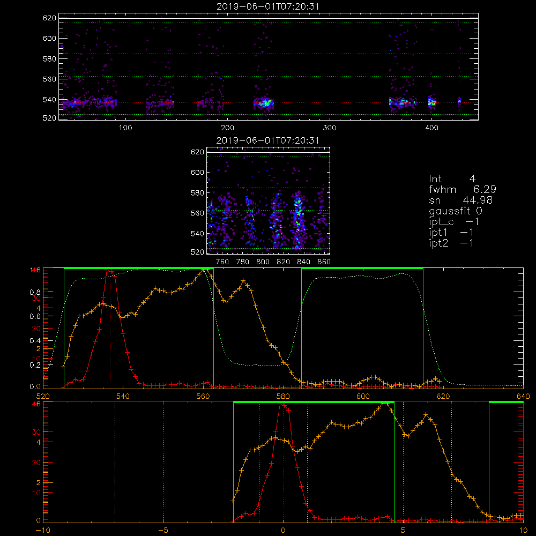536x536 pixels.
Task: Click the red peak at 0 in the bottom plot
Action: click(282, 405)
